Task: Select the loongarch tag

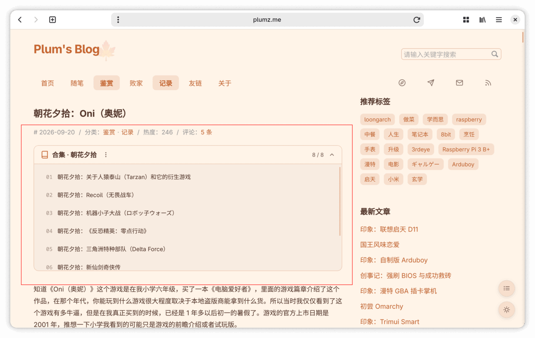Action: pos(377,119)
